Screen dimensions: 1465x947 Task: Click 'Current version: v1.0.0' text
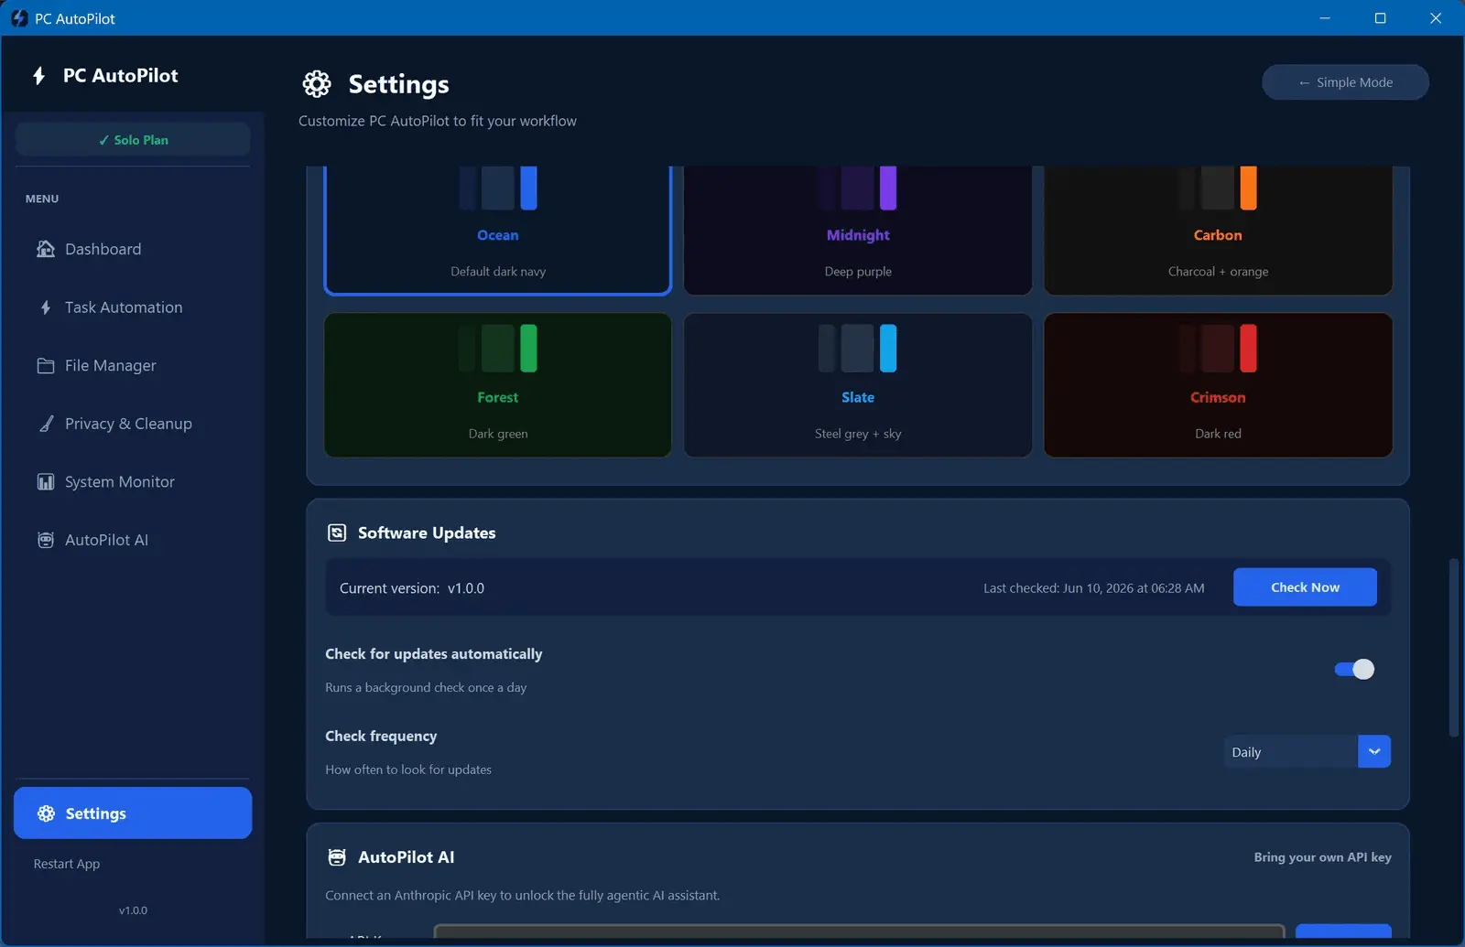[x=412, y=588]
